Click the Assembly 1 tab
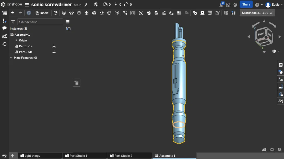The width and height of the screenshot is (284, 159). click(174, 156)
